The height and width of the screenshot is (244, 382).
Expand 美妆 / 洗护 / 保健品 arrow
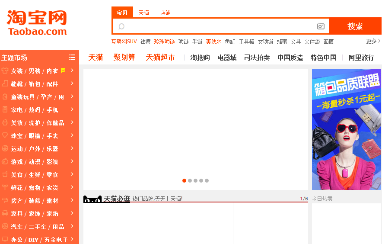[x=72, y=122]
